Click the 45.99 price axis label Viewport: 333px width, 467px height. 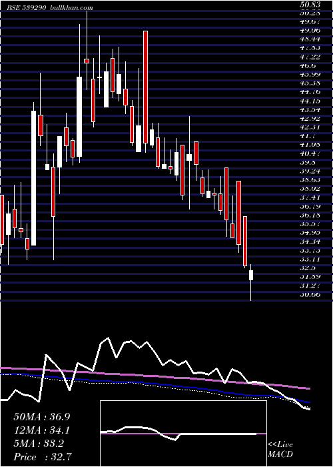pyautogui.click(x=310, y=75)
